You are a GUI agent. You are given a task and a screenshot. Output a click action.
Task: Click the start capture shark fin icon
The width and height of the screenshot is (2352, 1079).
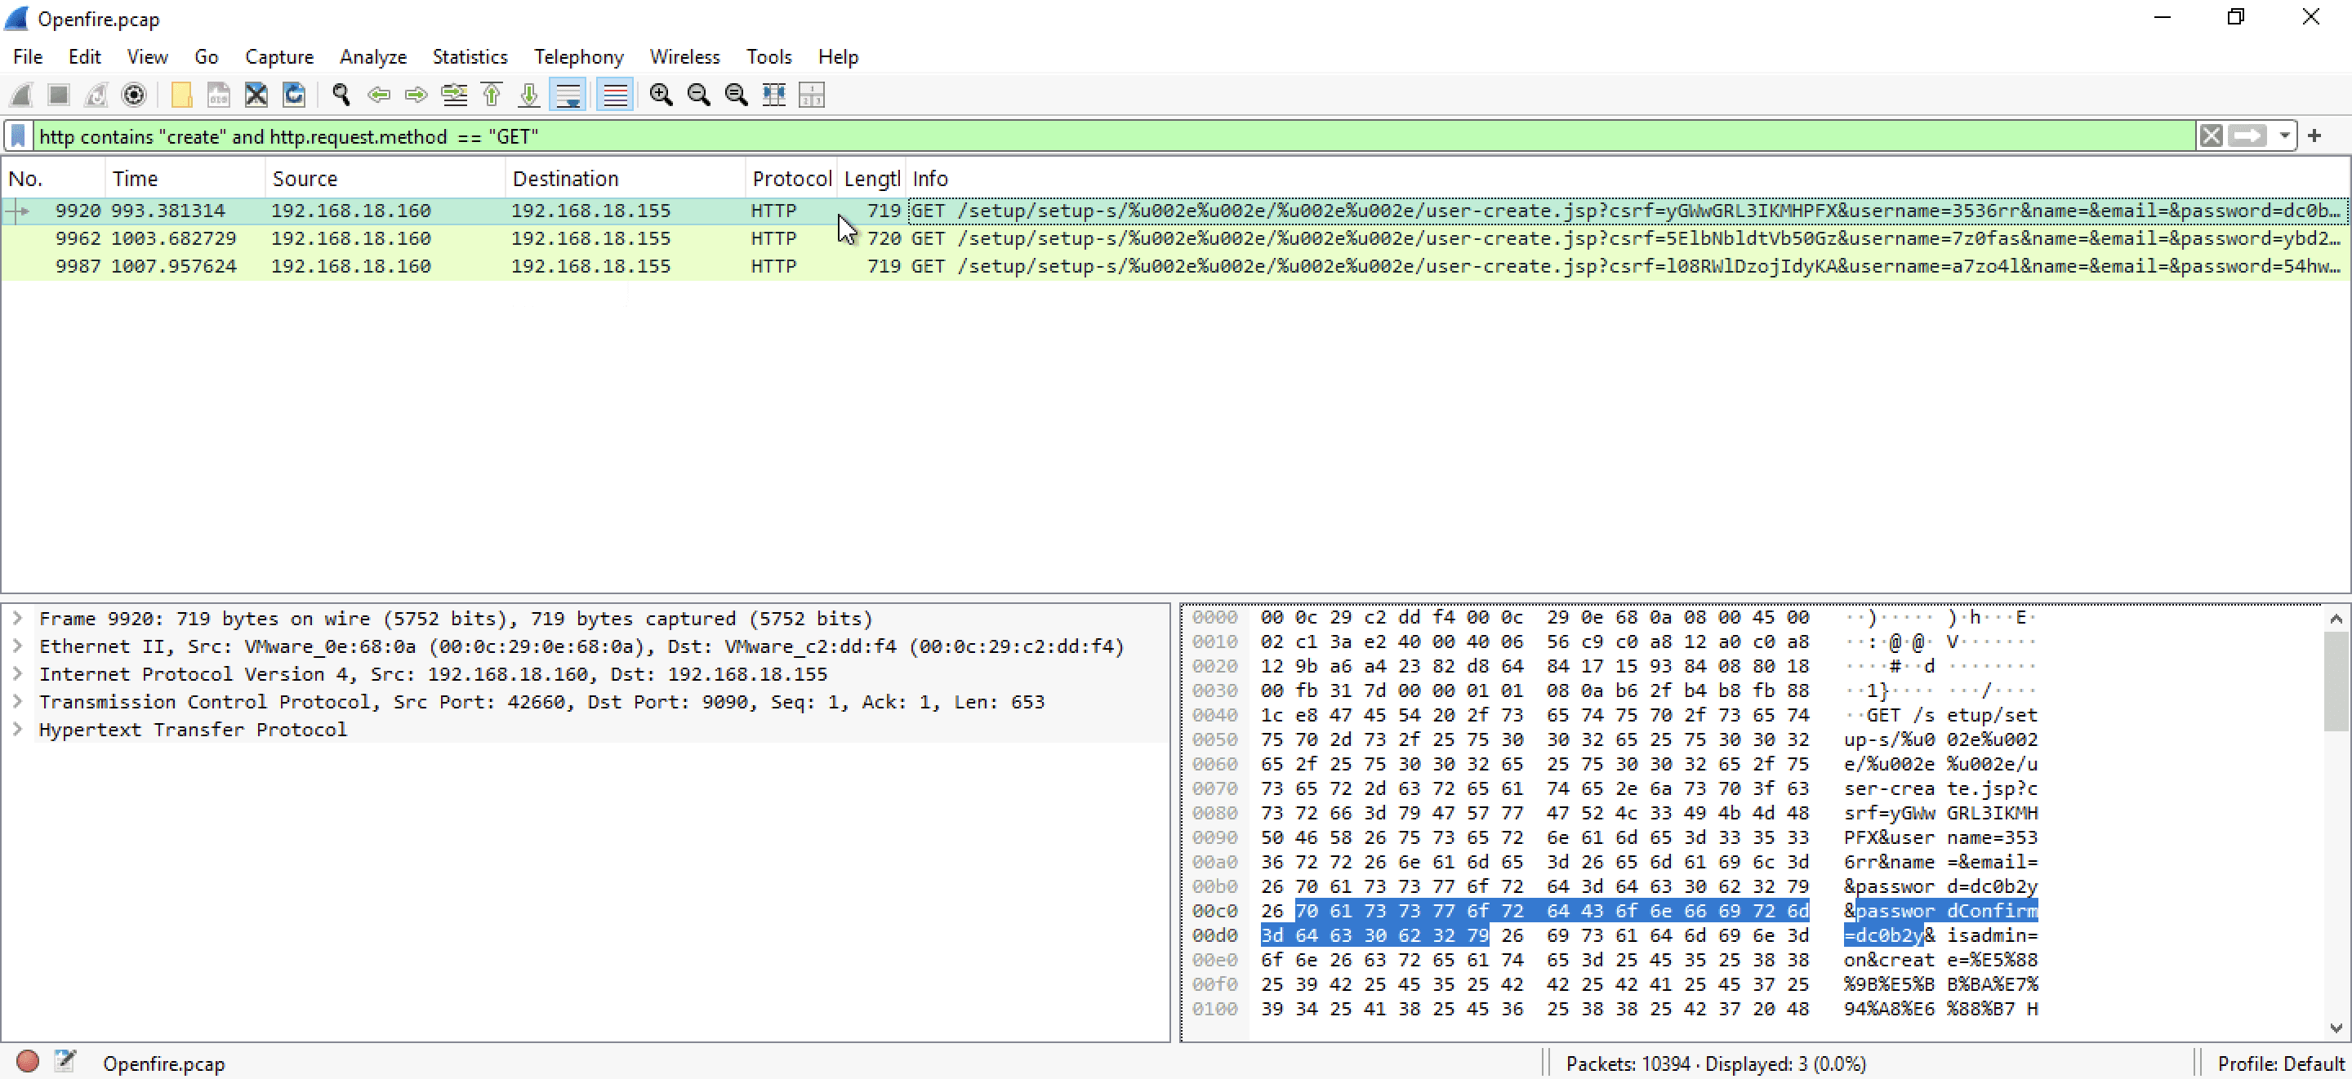(x=21, y=95)
